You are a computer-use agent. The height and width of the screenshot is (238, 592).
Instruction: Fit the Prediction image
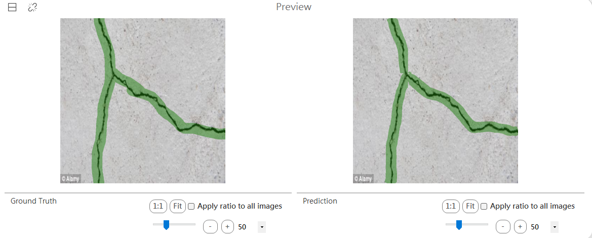pyautogui.click(x=470, y=206)
